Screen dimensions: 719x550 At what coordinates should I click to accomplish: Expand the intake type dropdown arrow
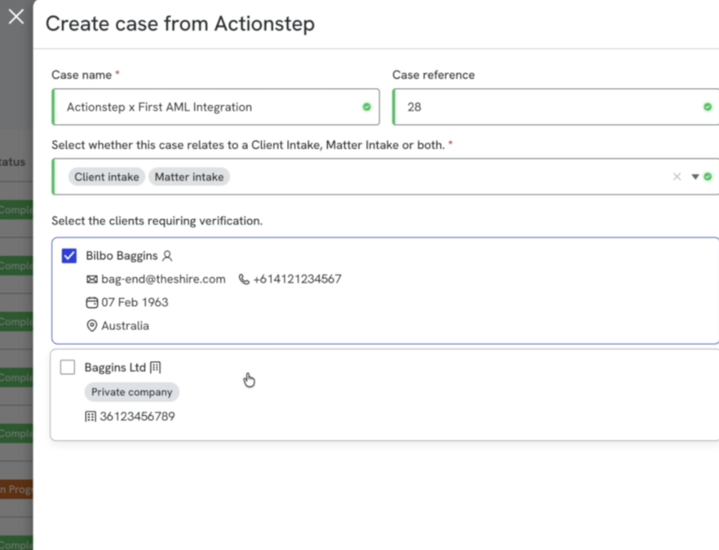click(x=695, y=177)
